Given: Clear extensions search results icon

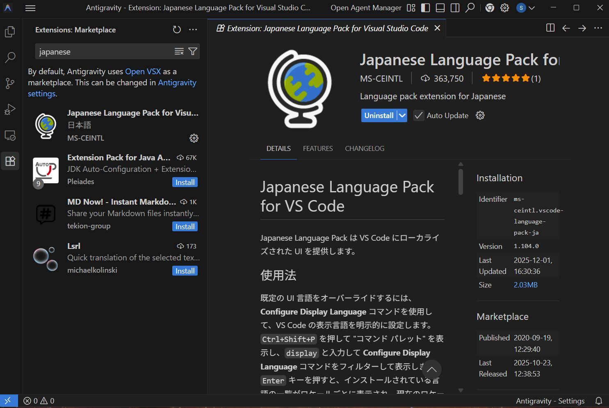Looking at the screenshot, I should (179, 51).
